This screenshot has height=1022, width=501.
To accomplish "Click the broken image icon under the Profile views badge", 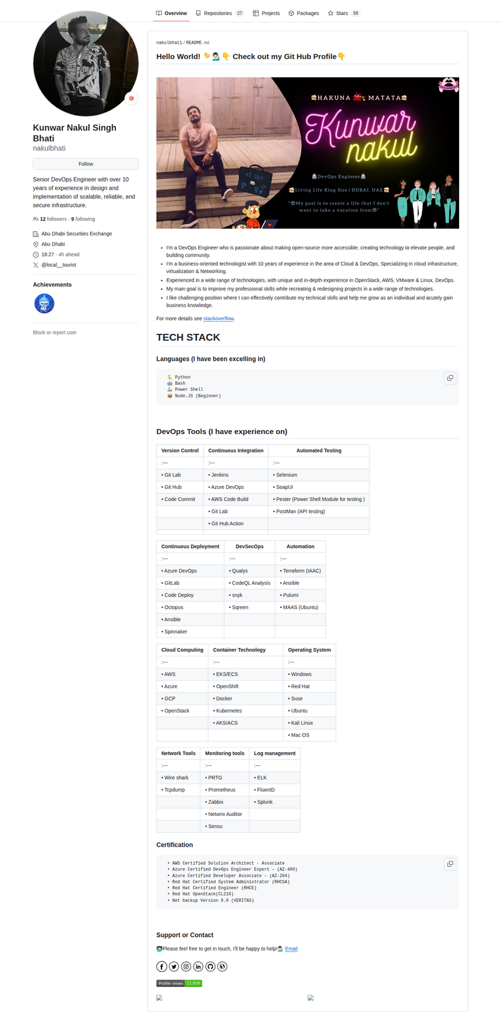I will click(159, 998).
